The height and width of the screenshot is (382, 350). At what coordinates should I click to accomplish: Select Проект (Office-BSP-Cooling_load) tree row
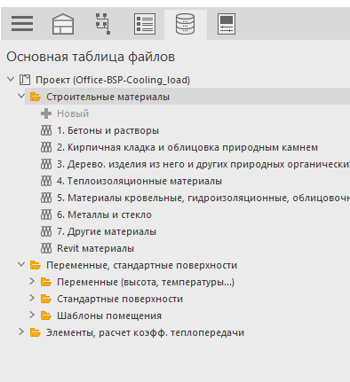[x=113, y=80]
